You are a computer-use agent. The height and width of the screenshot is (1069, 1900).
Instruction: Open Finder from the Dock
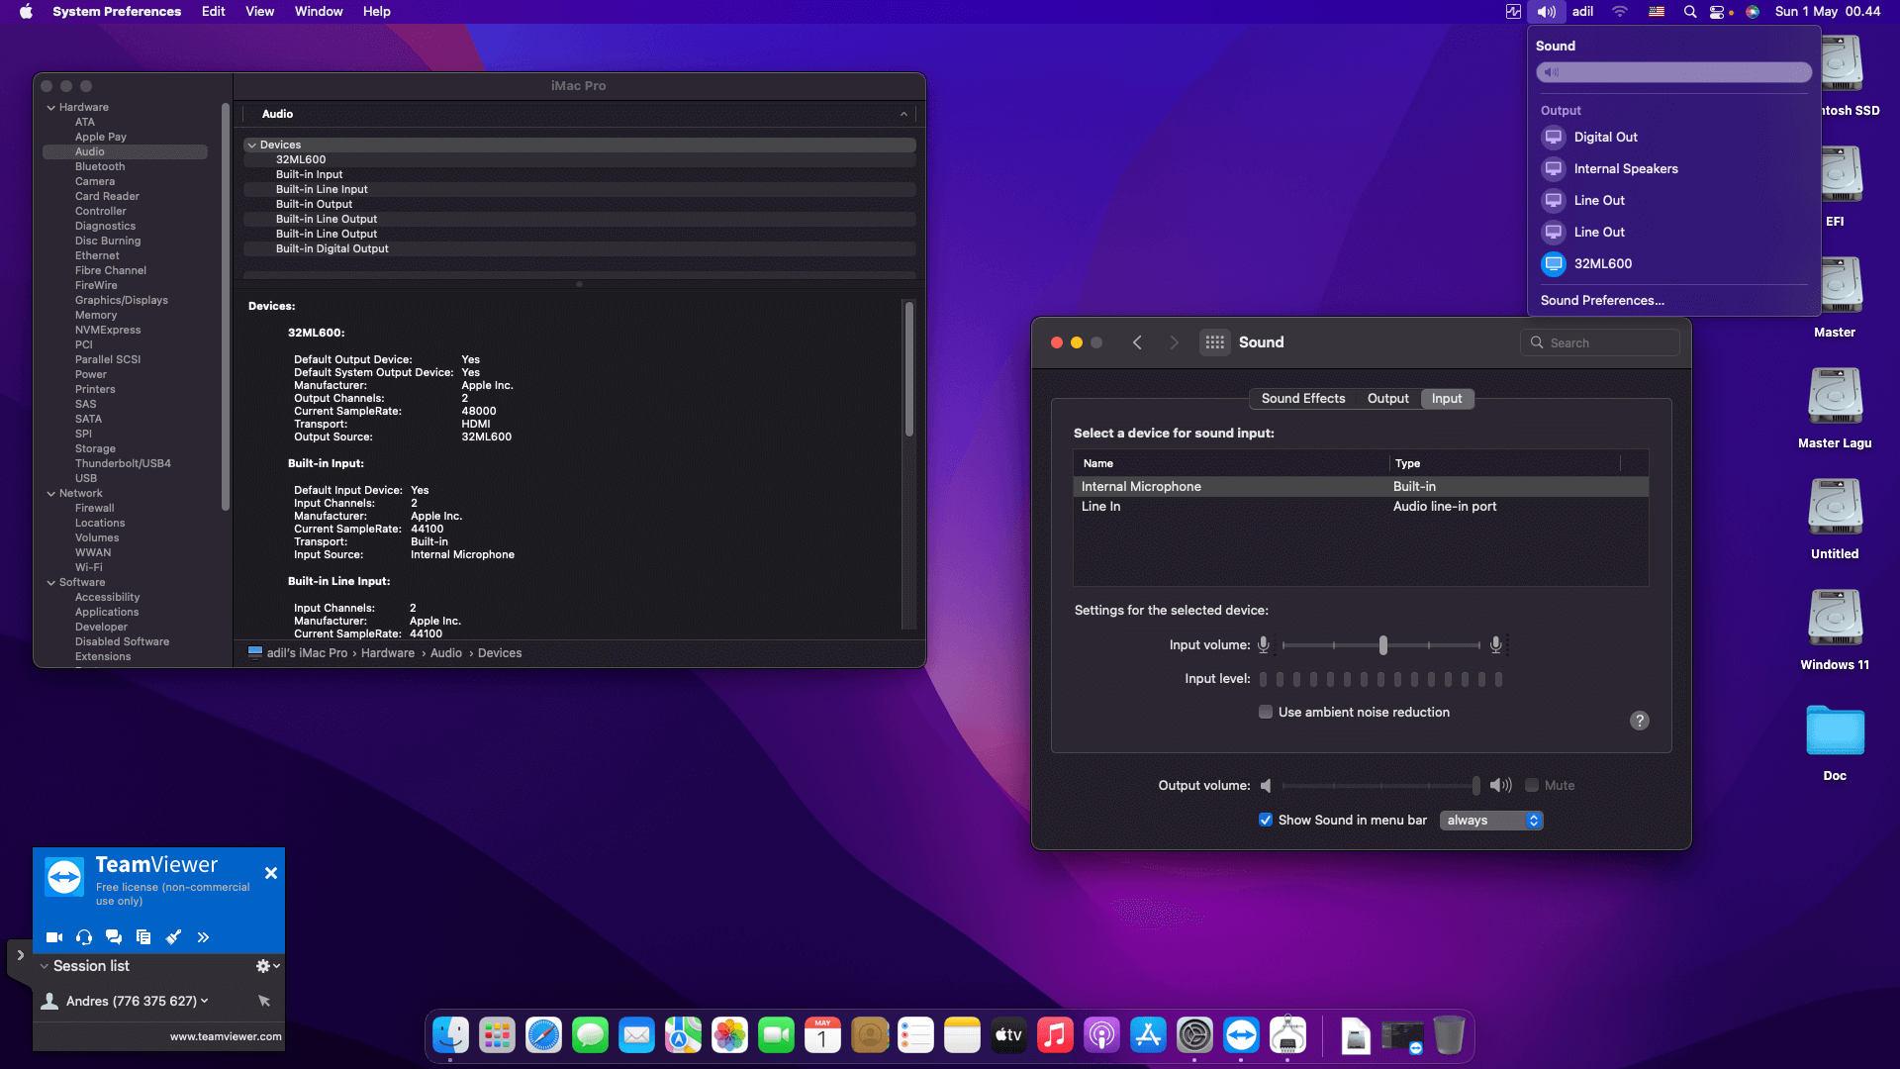[450, 1035]
